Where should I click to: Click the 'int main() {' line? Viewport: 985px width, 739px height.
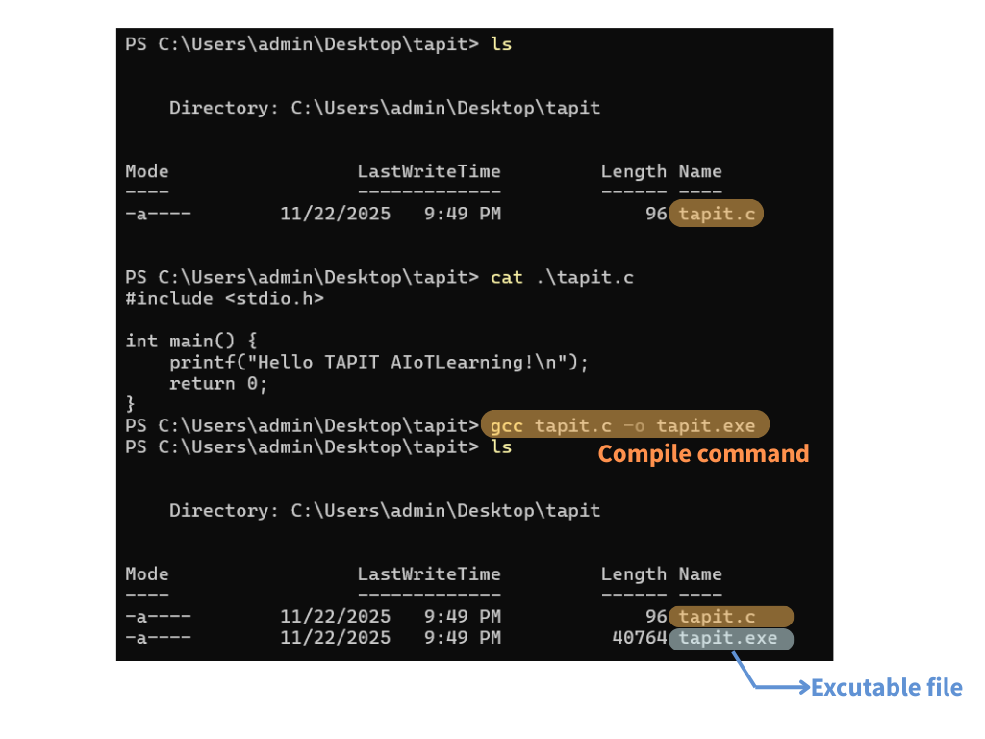tap(191, 342)
